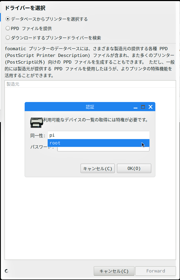This screenshot has width=180, height=280.
Task: Click the printer icon in the authentication dialog
Action: 36,122
